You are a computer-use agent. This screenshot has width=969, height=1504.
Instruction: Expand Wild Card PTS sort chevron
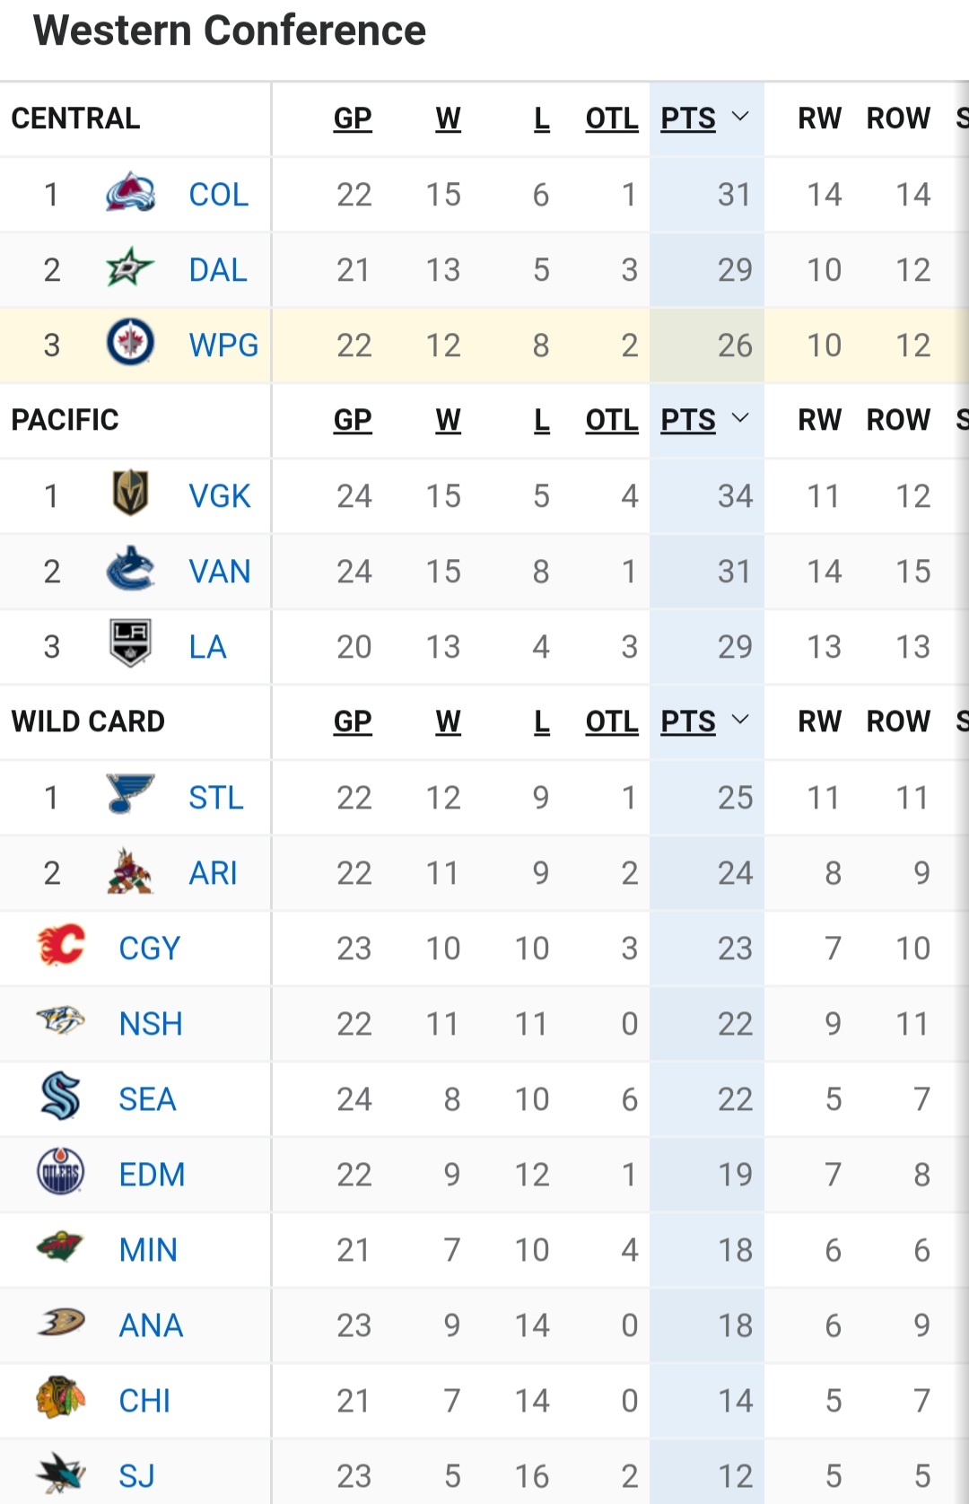pos(740,721)
